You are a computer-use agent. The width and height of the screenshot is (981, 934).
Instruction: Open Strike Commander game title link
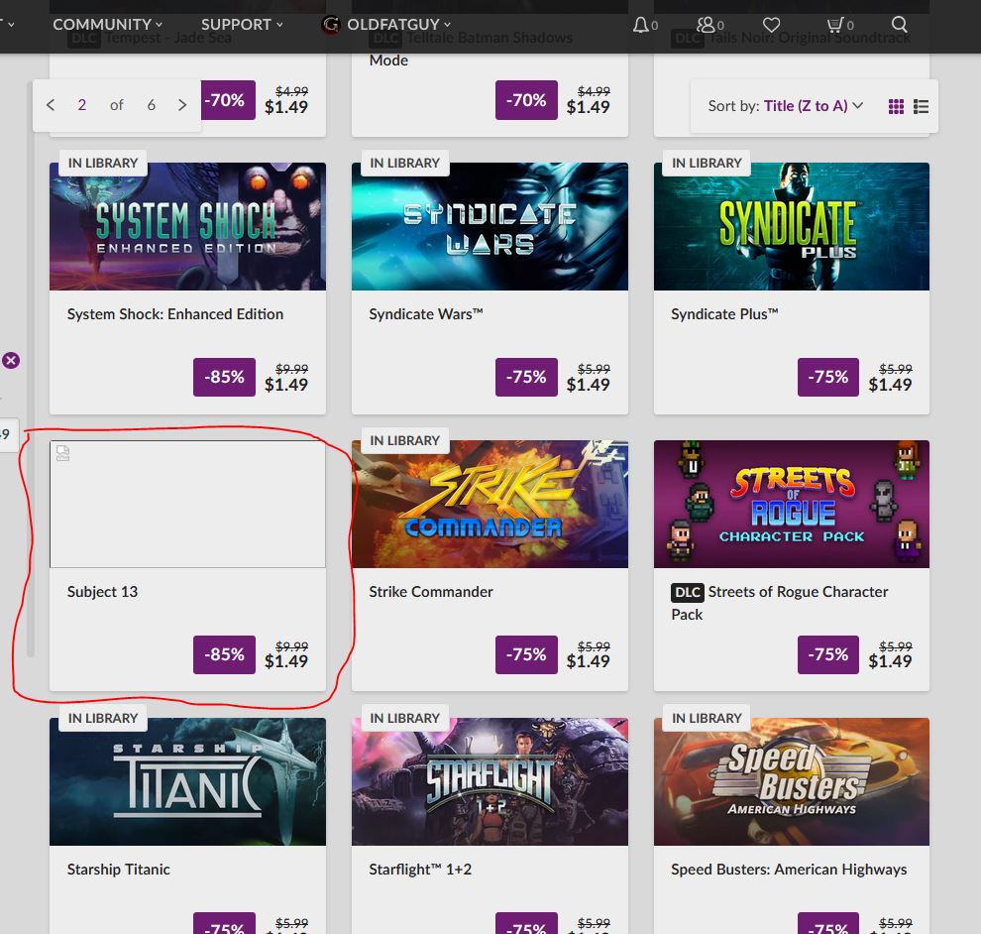431,592
